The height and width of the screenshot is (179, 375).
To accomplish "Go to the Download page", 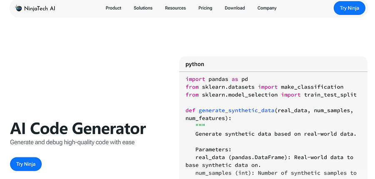I will tap(235, 8).
